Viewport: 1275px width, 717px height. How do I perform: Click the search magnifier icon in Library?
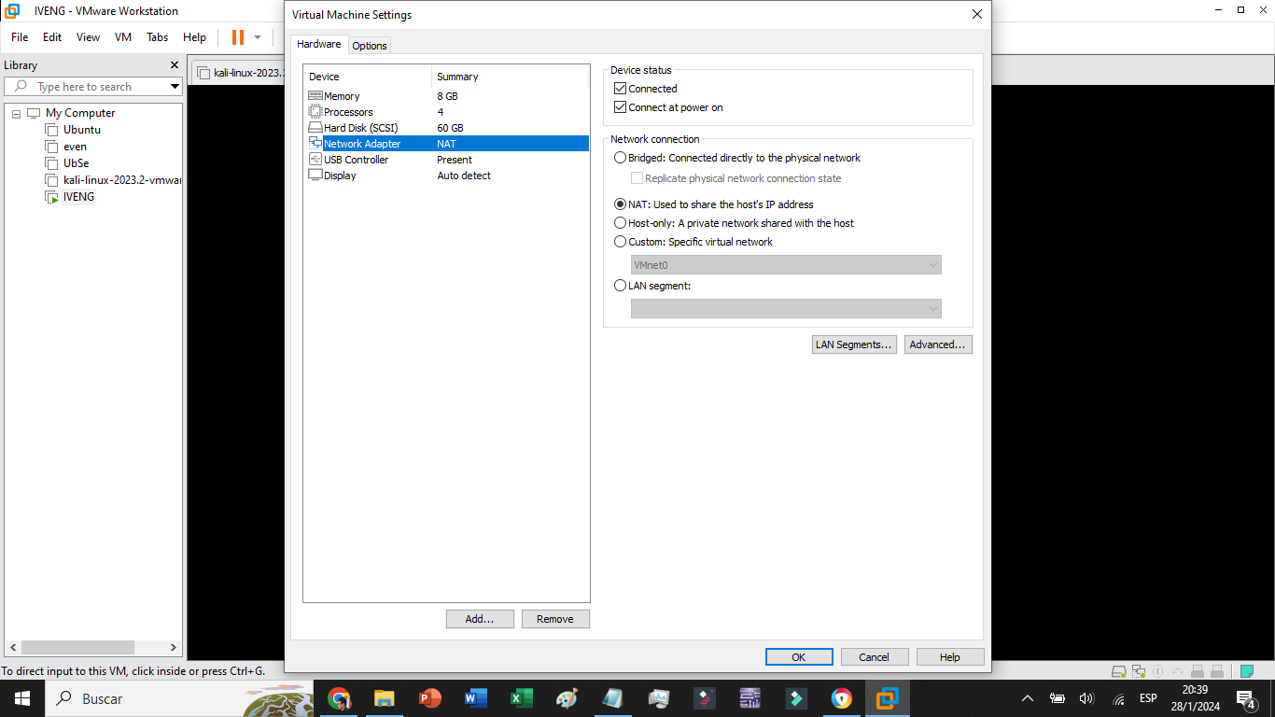21,87
